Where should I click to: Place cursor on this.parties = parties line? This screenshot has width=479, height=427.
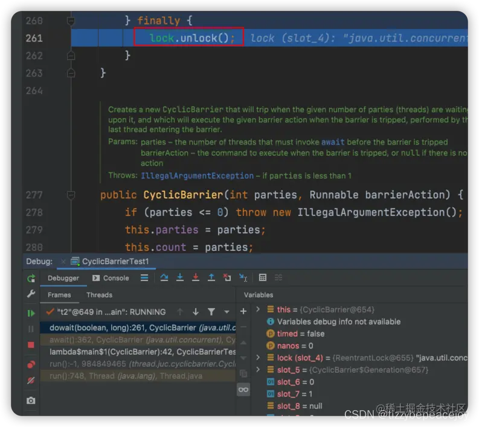(x=195, y=230)
